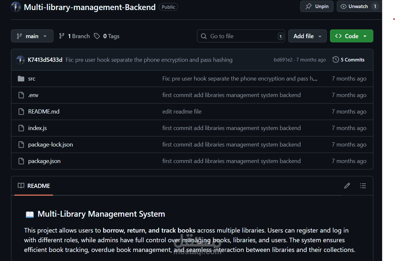Click the pencil icon to edit README
Screen dimensions: 395x261
[x=347, y=186]
